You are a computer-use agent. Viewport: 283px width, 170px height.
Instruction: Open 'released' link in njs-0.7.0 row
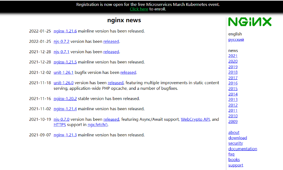(x=111, y=119)
